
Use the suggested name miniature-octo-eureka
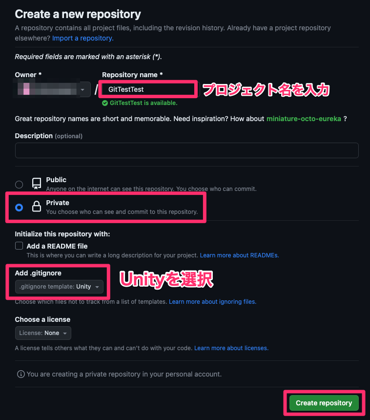coord(304,119)
